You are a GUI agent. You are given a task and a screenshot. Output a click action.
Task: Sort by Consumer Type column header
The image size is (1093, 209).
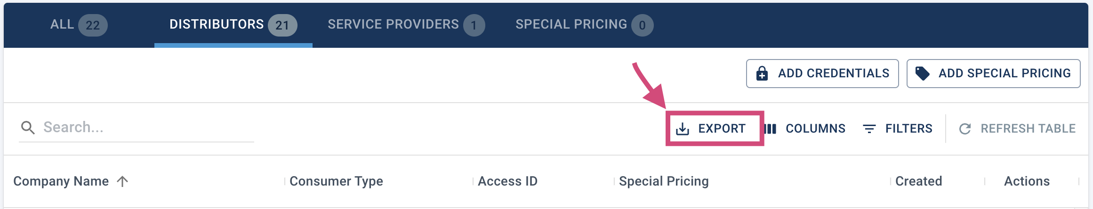[x=336, y=181]
